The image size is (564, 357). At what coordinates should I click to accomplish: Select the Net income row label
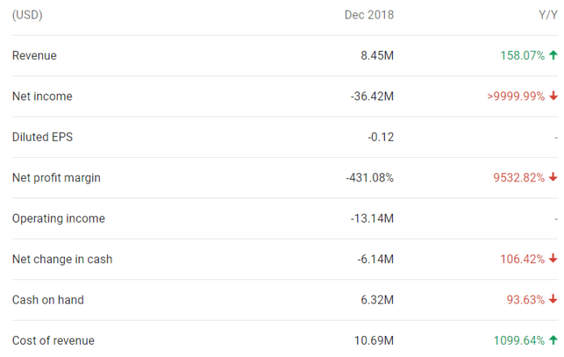42,96
